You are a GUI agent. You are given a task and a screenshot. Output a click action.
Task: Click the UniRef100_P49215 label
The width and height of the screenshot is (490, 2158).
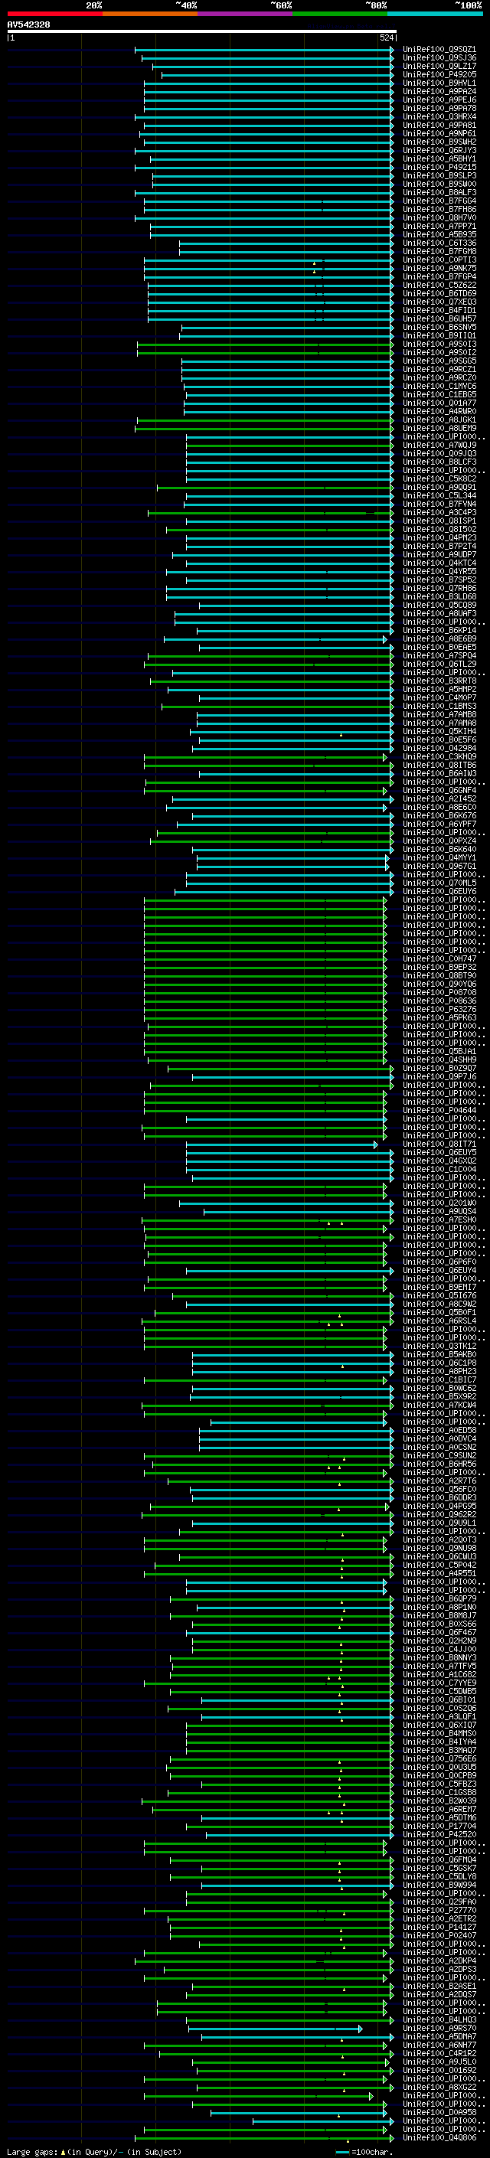pos(439,167)
